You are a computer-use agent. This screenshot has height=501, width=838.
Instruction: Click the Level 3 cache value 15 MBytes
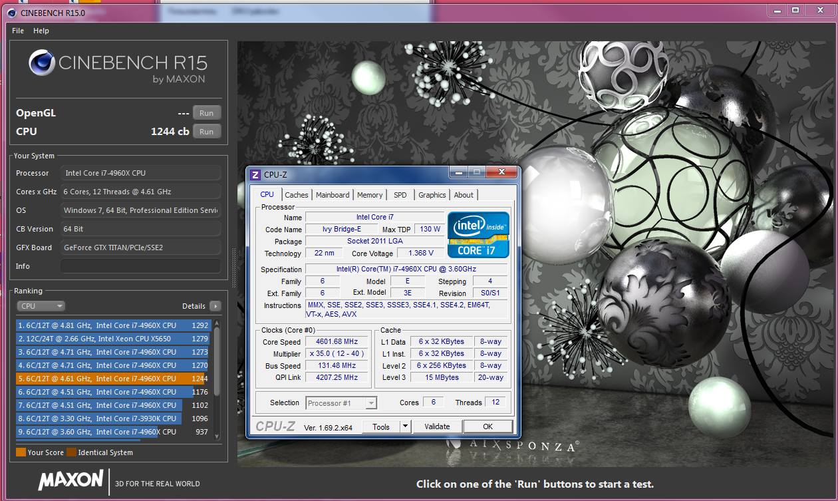coord(442,377)
